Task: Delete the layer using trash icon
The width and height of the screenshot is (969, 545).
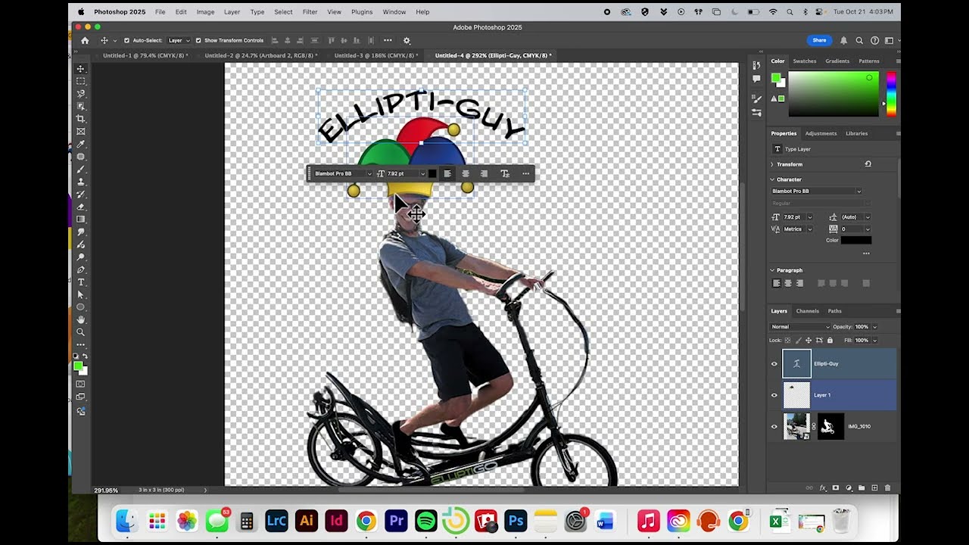Action: click(x=887, y=488)
